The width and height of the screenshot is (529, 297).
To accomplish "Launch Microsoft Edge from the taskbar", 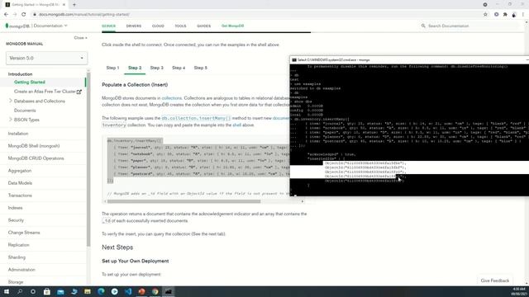I will coord(101,291).
